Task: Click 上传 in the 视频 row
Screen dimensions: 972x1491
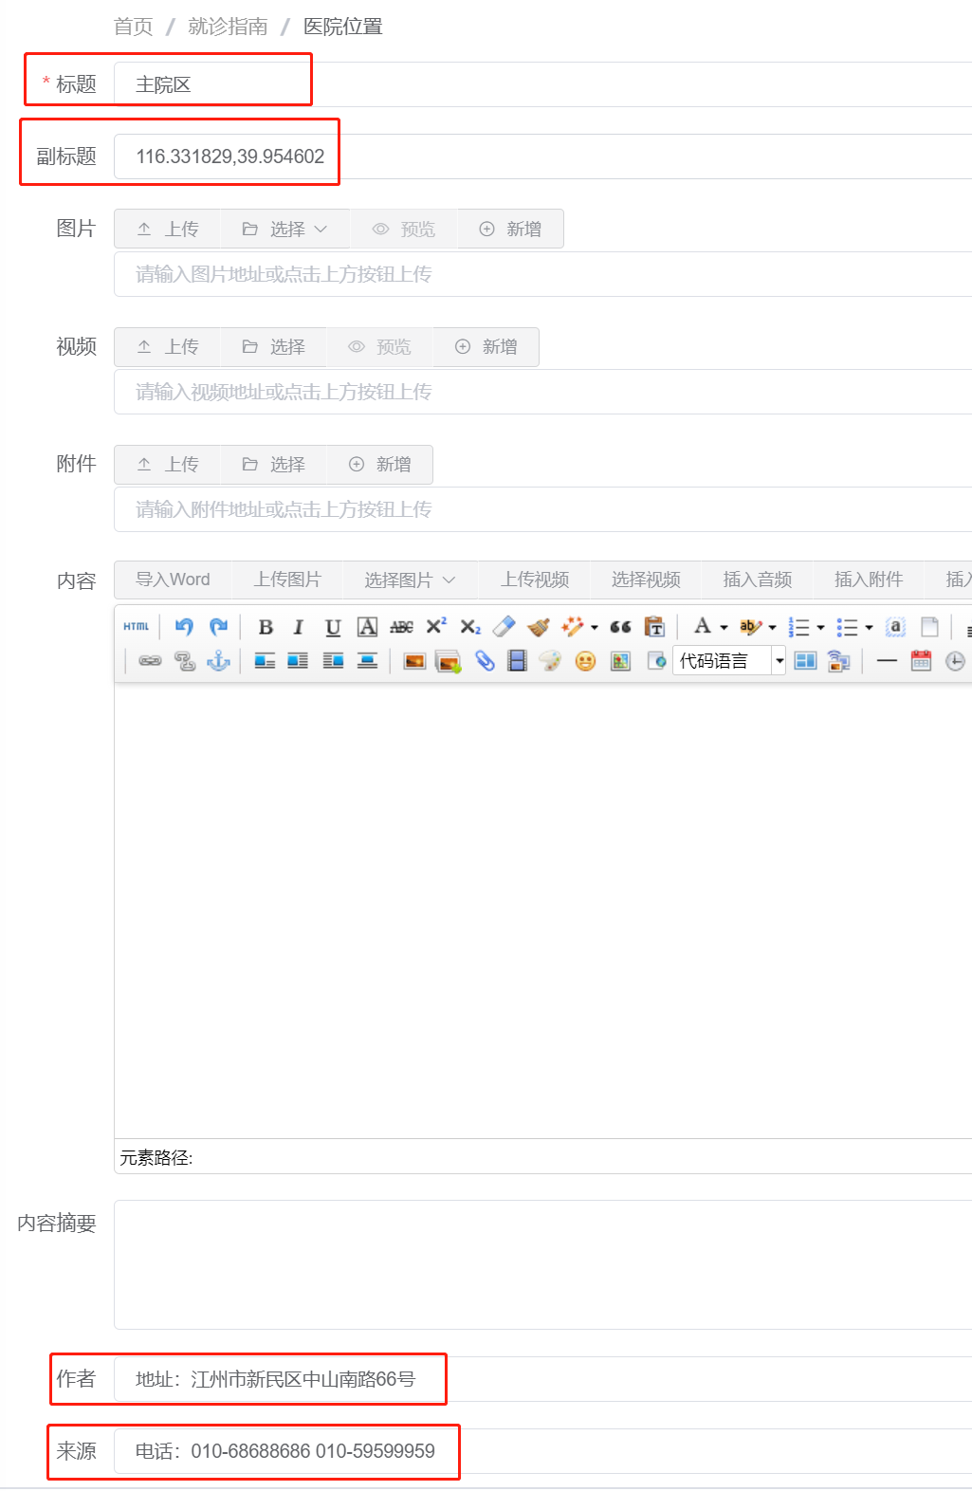Action: [168, 347]
